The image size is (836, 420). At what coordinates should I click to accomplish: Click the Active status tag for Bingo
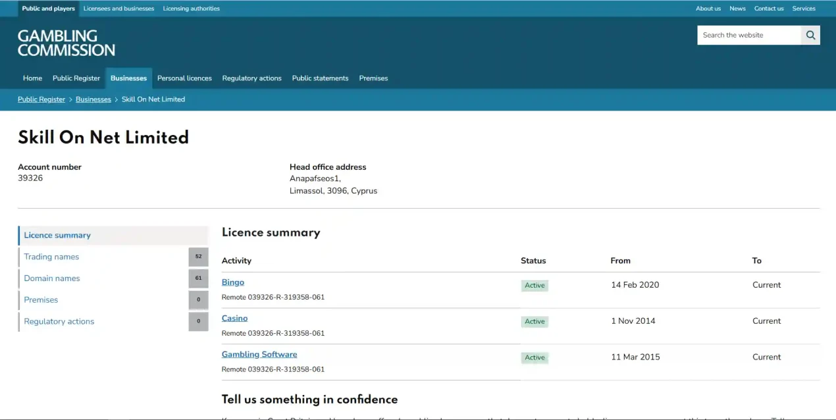click(535, 286)
